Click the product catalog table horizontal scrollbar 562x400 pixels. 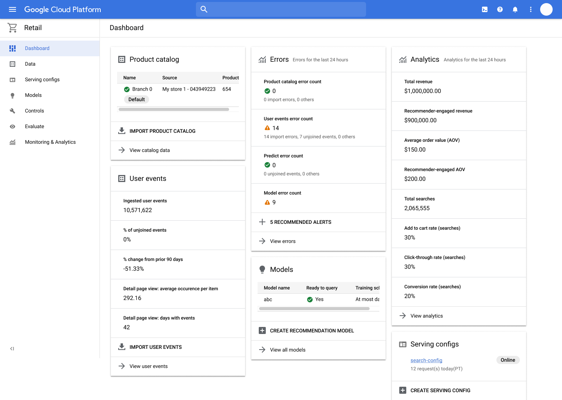click(174, 109)
